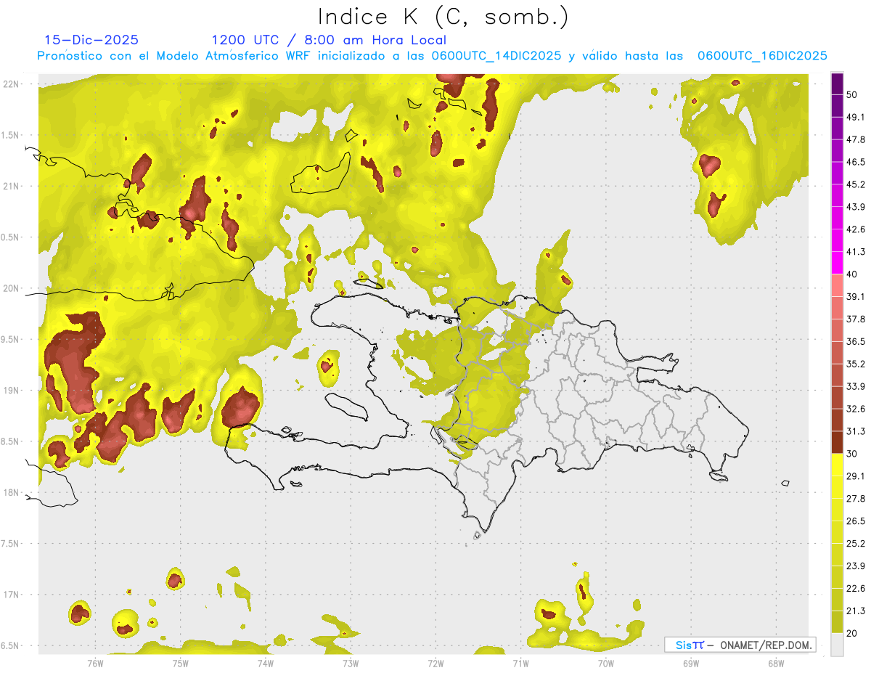This screenshot has width=871, height=673.
Task: Click legend value 46.5
Action: 856,162
